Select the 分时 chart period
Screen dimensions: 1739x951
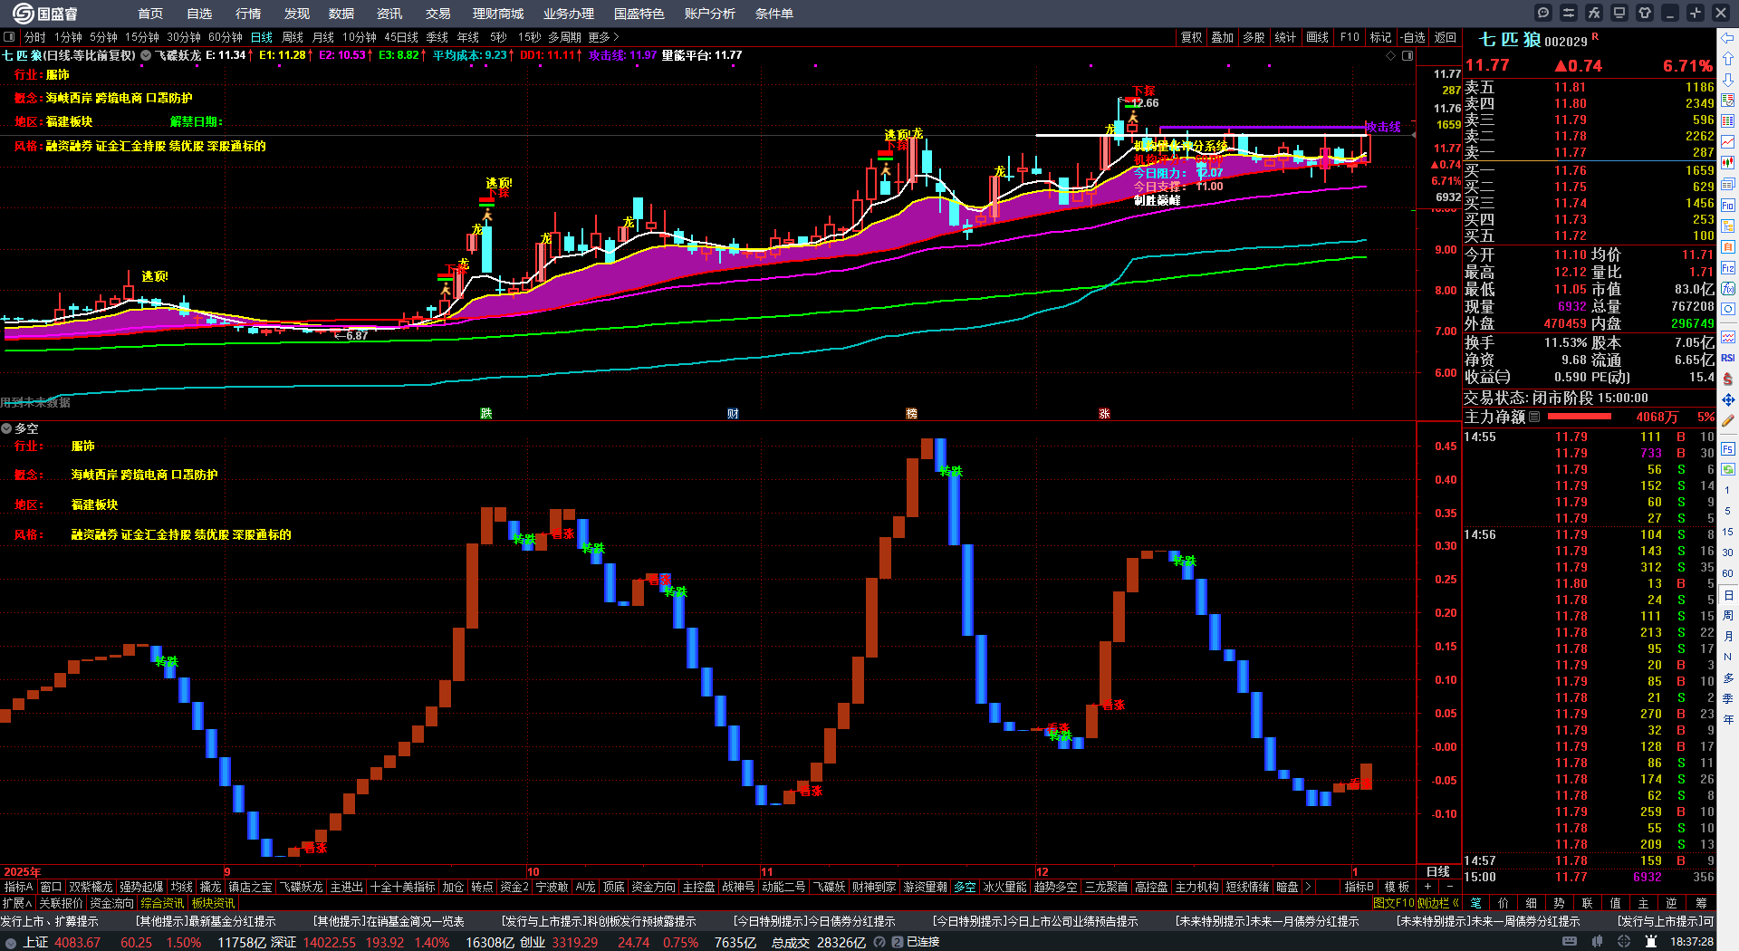pos(35,37)
